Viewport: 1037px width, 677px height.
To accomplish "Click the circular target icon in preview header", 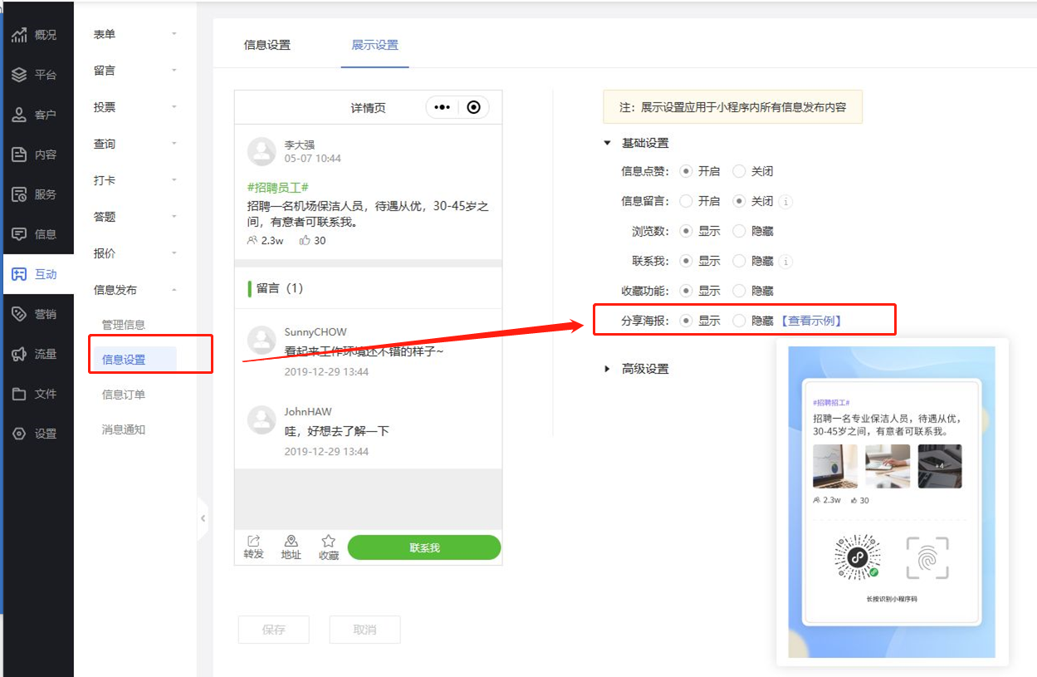I will point(473,107).
